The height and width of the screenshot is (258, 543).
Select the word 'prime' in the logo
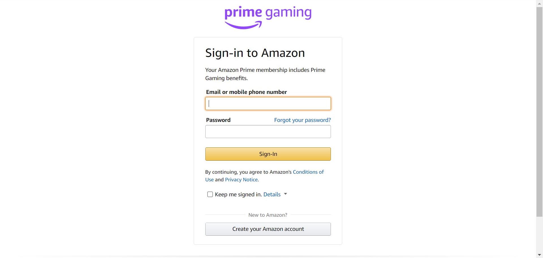(243, 13)
